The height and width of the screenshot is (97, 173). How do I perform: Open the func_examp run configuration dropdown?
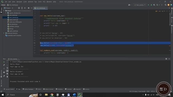(140, 5)
